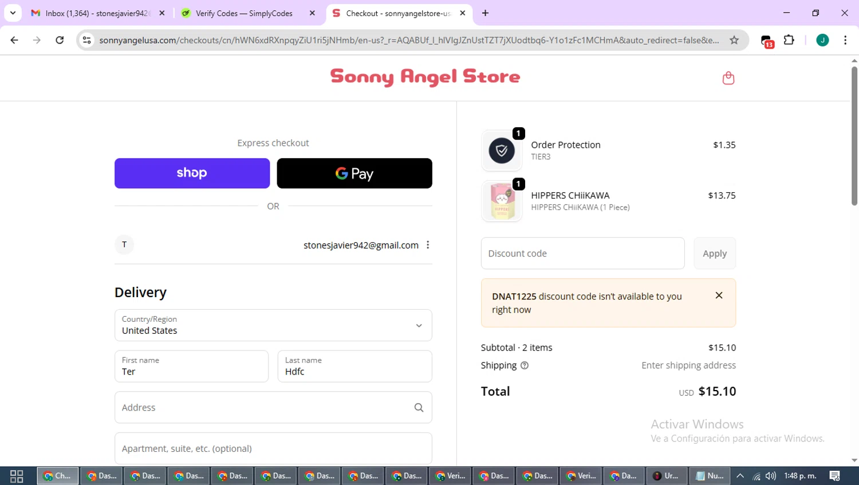Click the Enter shipping address text
Image resolution: width=859 pixels, height=485 pixels.
pos(688,365)
